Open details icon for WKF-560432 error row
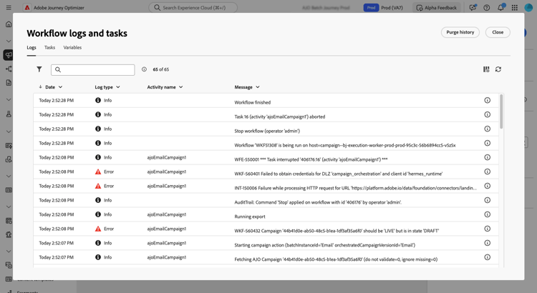Screen dimensions: 537x293 coord(487,229)
